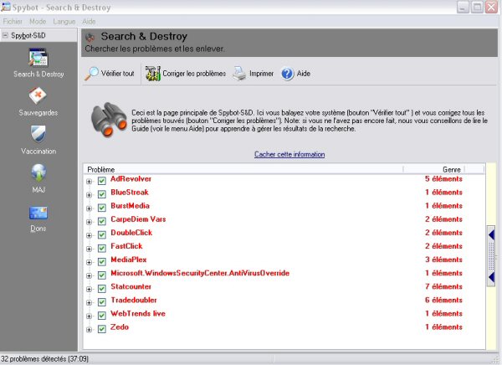Uncheck the Zedo checkbox
Image resolution: width=502 pixels, height=365 pixels.
point(102,329)
